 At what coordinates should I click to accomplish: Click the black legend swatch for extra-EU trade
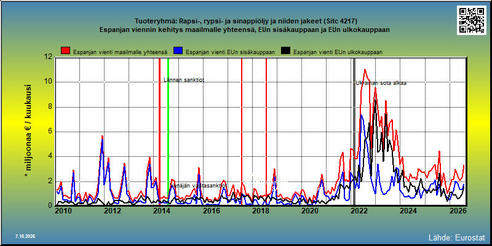tap(285, 51)
